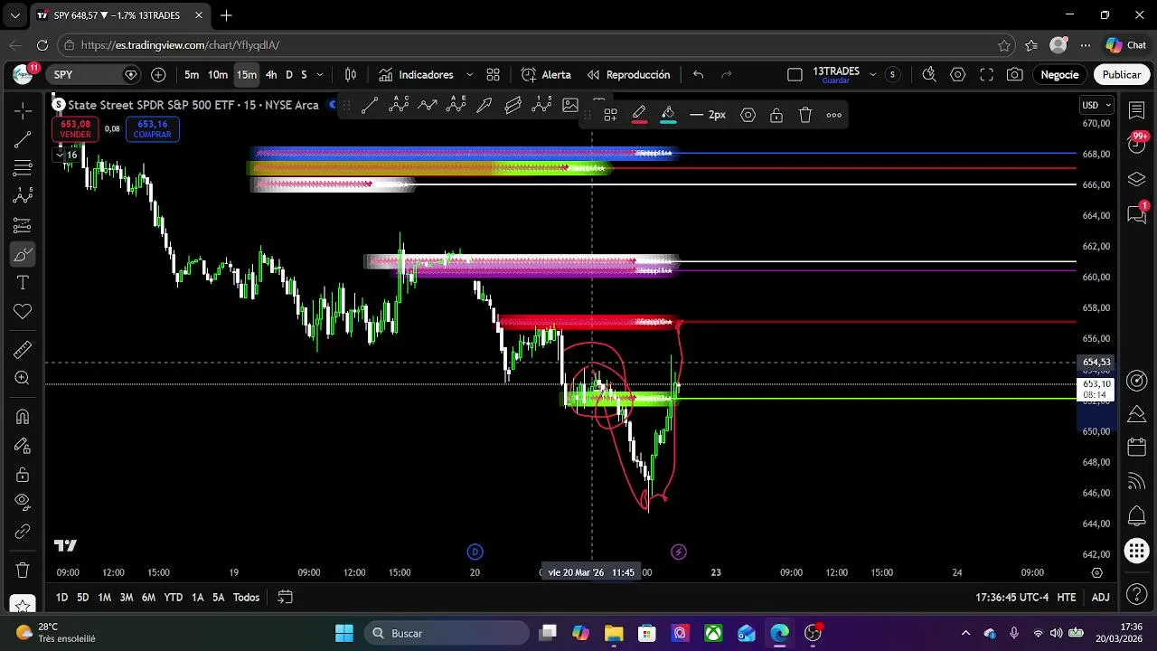Switch to the 5m timeframe

click(192, 75)
